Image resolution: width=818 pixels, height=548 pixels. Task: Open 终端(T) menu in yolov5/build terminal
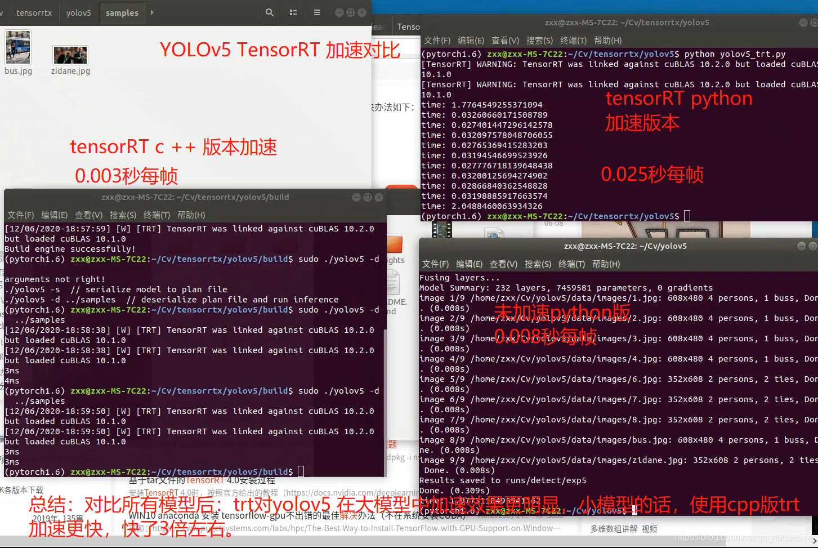pos(157,215)
